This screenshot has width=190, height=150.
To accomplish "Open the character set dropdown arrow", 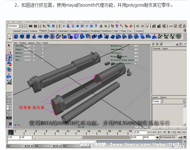I will coord(157,137).
